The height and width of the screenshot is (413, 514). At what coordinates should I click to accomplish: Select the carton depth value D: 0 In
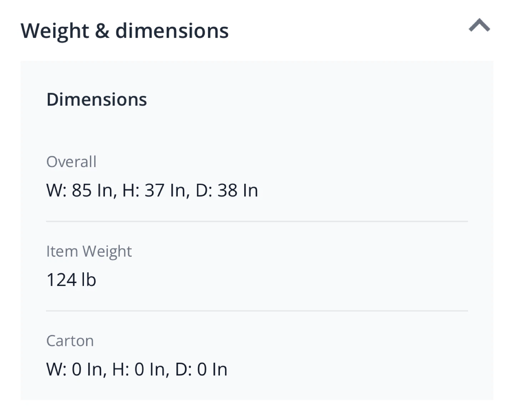pyautogui.click(x=201, y=369)
